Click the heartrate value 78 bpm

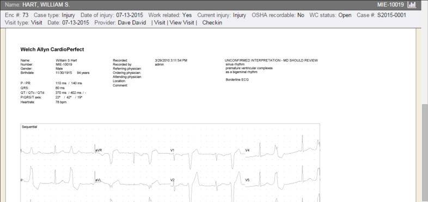61,102
